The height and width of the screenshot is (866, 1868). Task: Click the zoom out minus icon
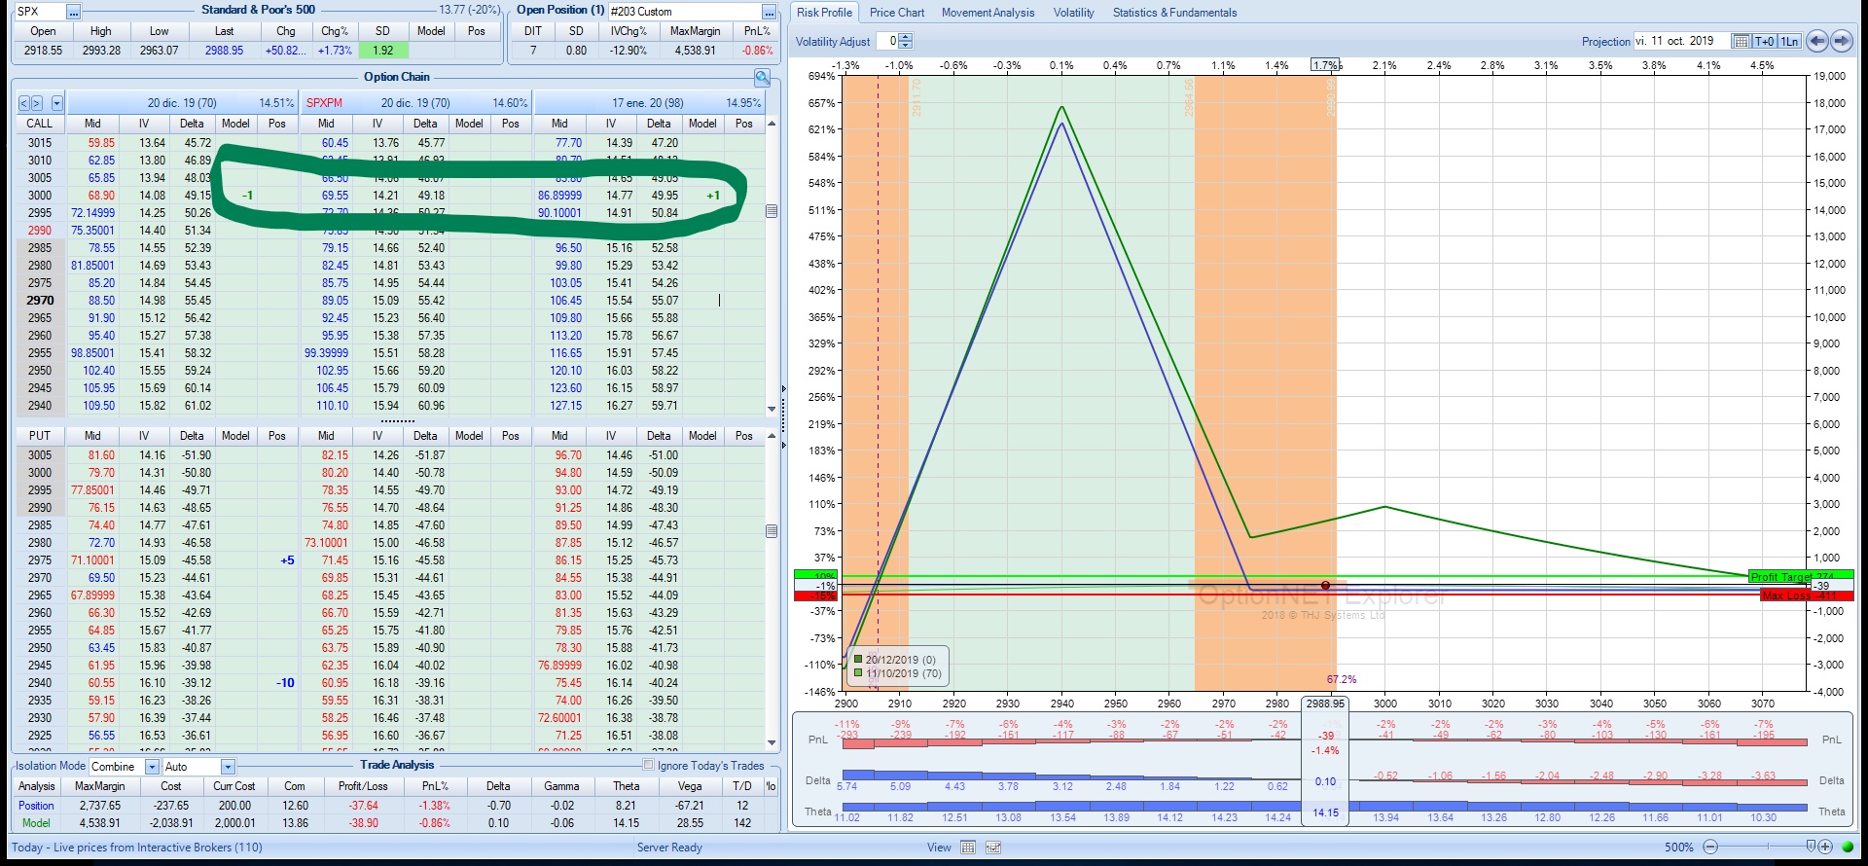coord(1710,848)
